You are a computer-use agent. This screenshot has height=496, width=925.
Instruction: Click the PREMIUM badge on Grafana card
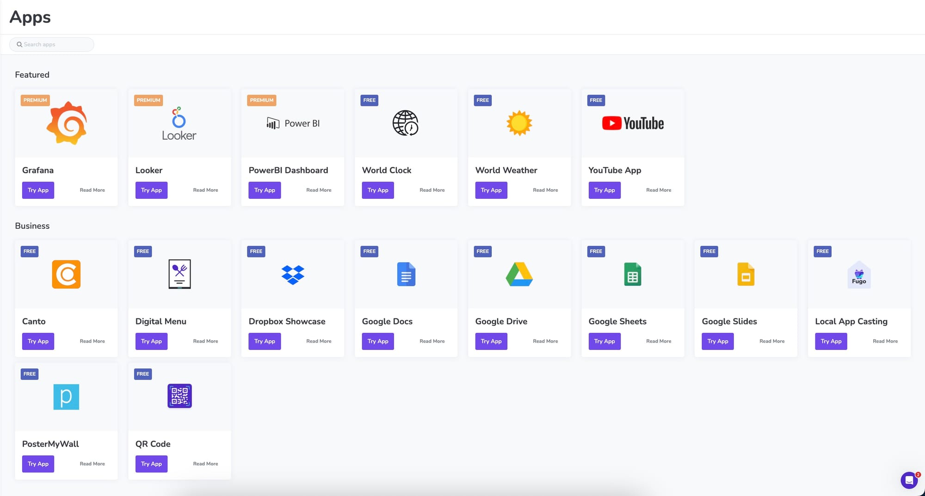pos(35,100)
